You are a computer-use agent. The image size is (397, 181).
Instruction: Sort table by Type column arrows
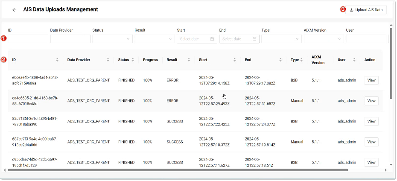point(301,60)
